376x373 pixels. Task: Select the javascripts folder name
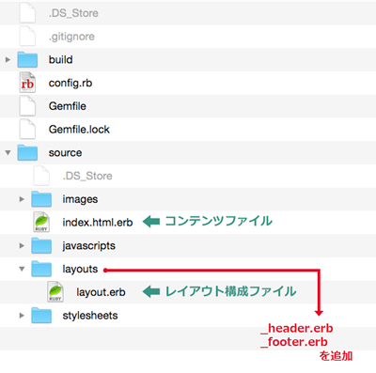[x=88, y=246]
